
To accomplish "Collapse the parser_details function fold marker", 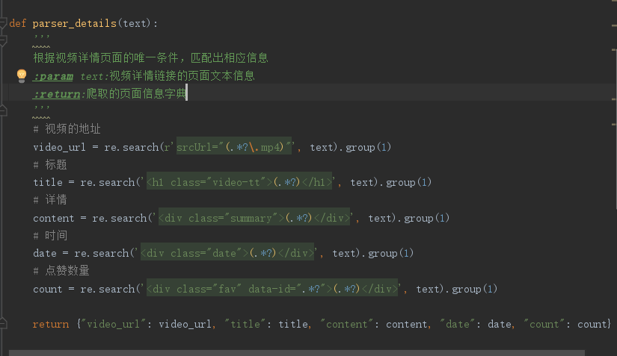I will 3,23.
